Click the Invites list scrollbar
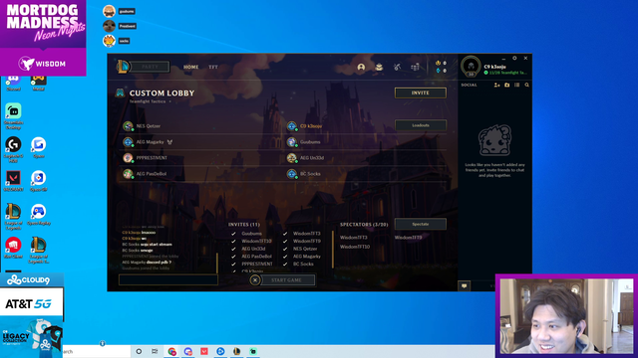This screenshot has width=638, height=358. point(332,250)
